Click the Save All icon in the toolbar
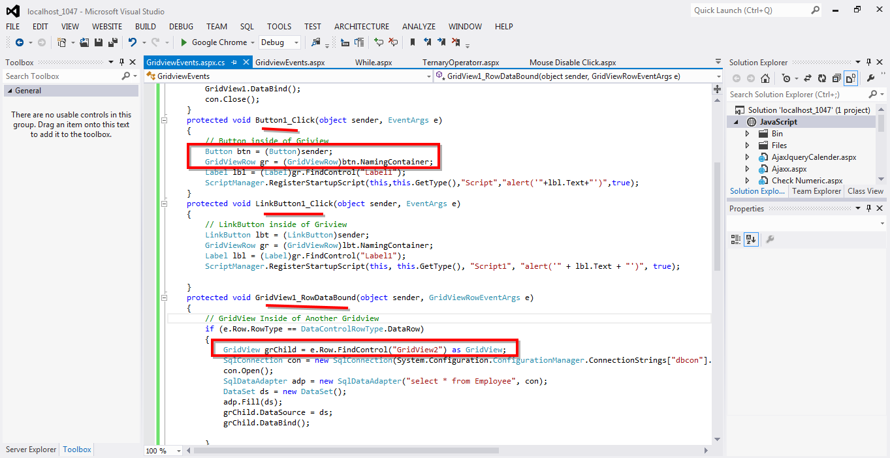 tap(114, 42)
